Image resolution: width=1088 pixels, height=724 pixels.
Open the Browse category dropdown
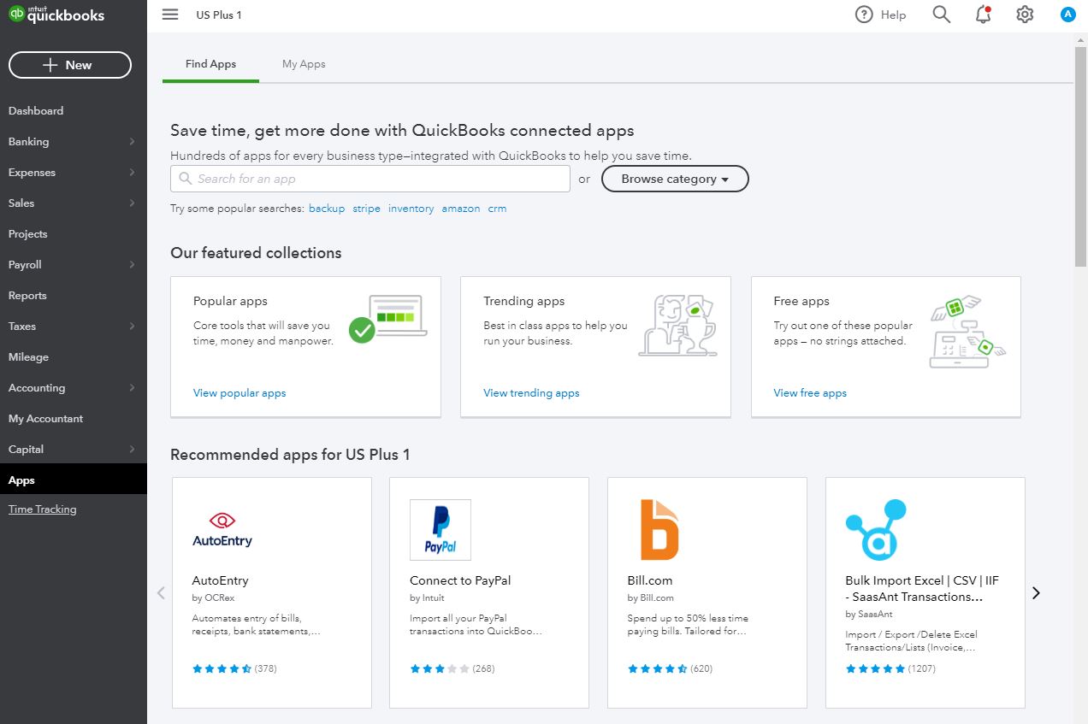(x=675, y=179)
